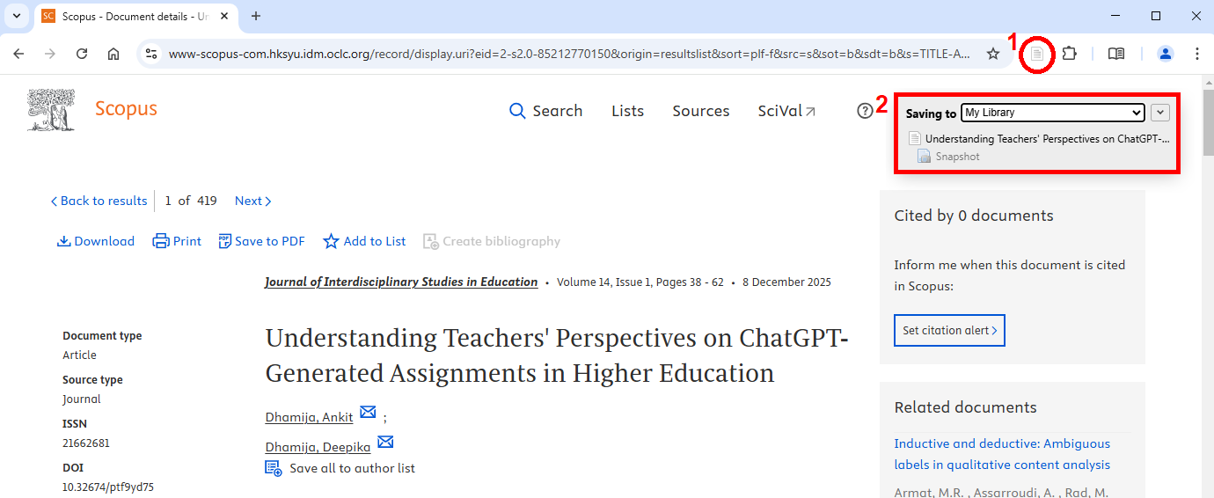Go to the browser home page
1214x498 pixels.
[x=113, y=54]
